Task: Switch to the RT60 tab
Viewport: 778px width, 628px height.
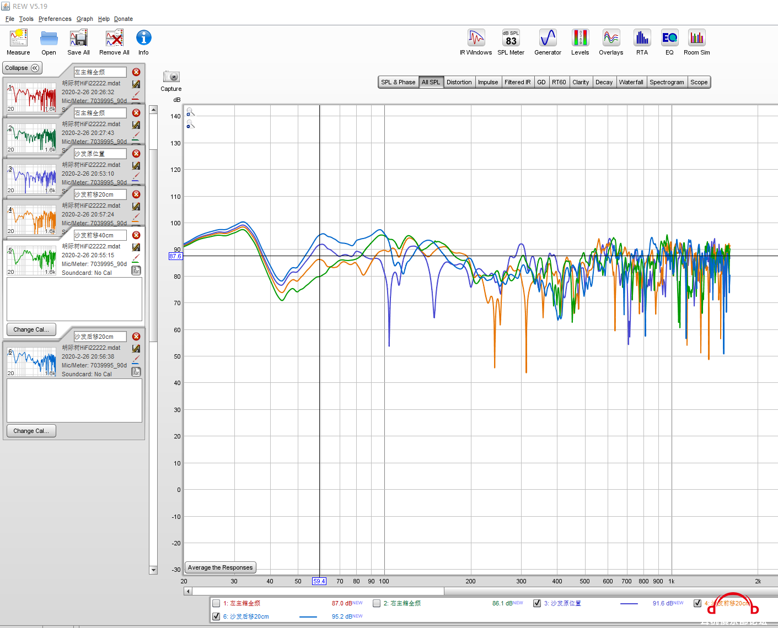Action: coord(559,82)
